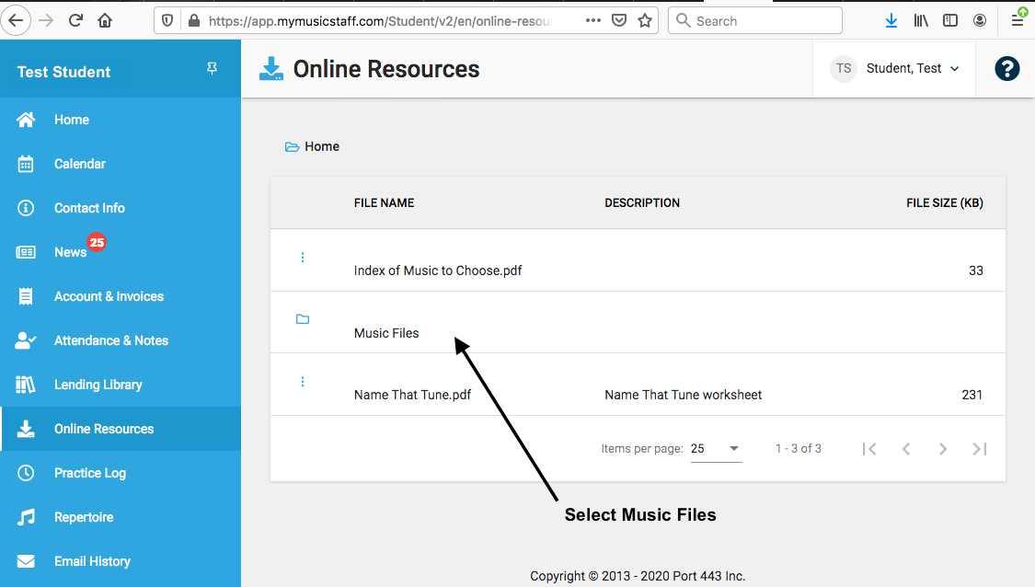The height and width of the screenshot is (587, 1035).
Task: Click the file size value 33
Action: click(x=976, y=270)
